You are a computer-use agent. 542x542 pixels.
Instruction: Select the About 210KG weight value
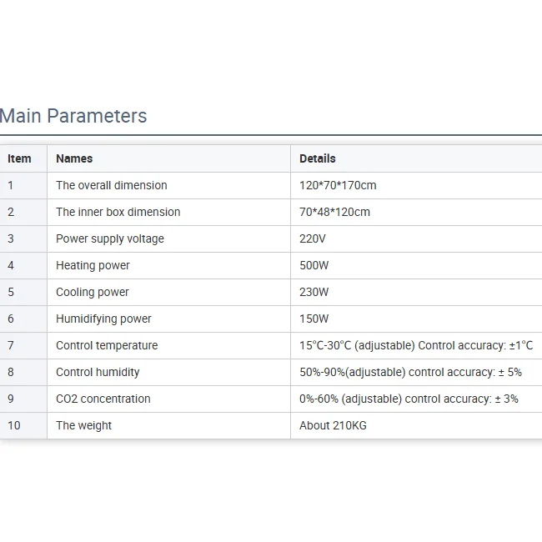click(x=333, y=425)
